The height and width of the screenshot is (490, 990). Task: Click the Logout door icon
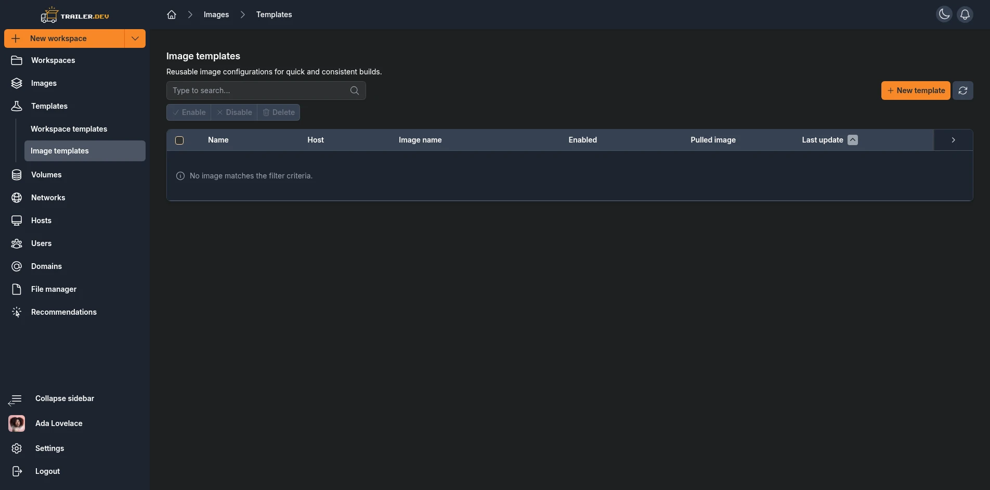(17, 471)
